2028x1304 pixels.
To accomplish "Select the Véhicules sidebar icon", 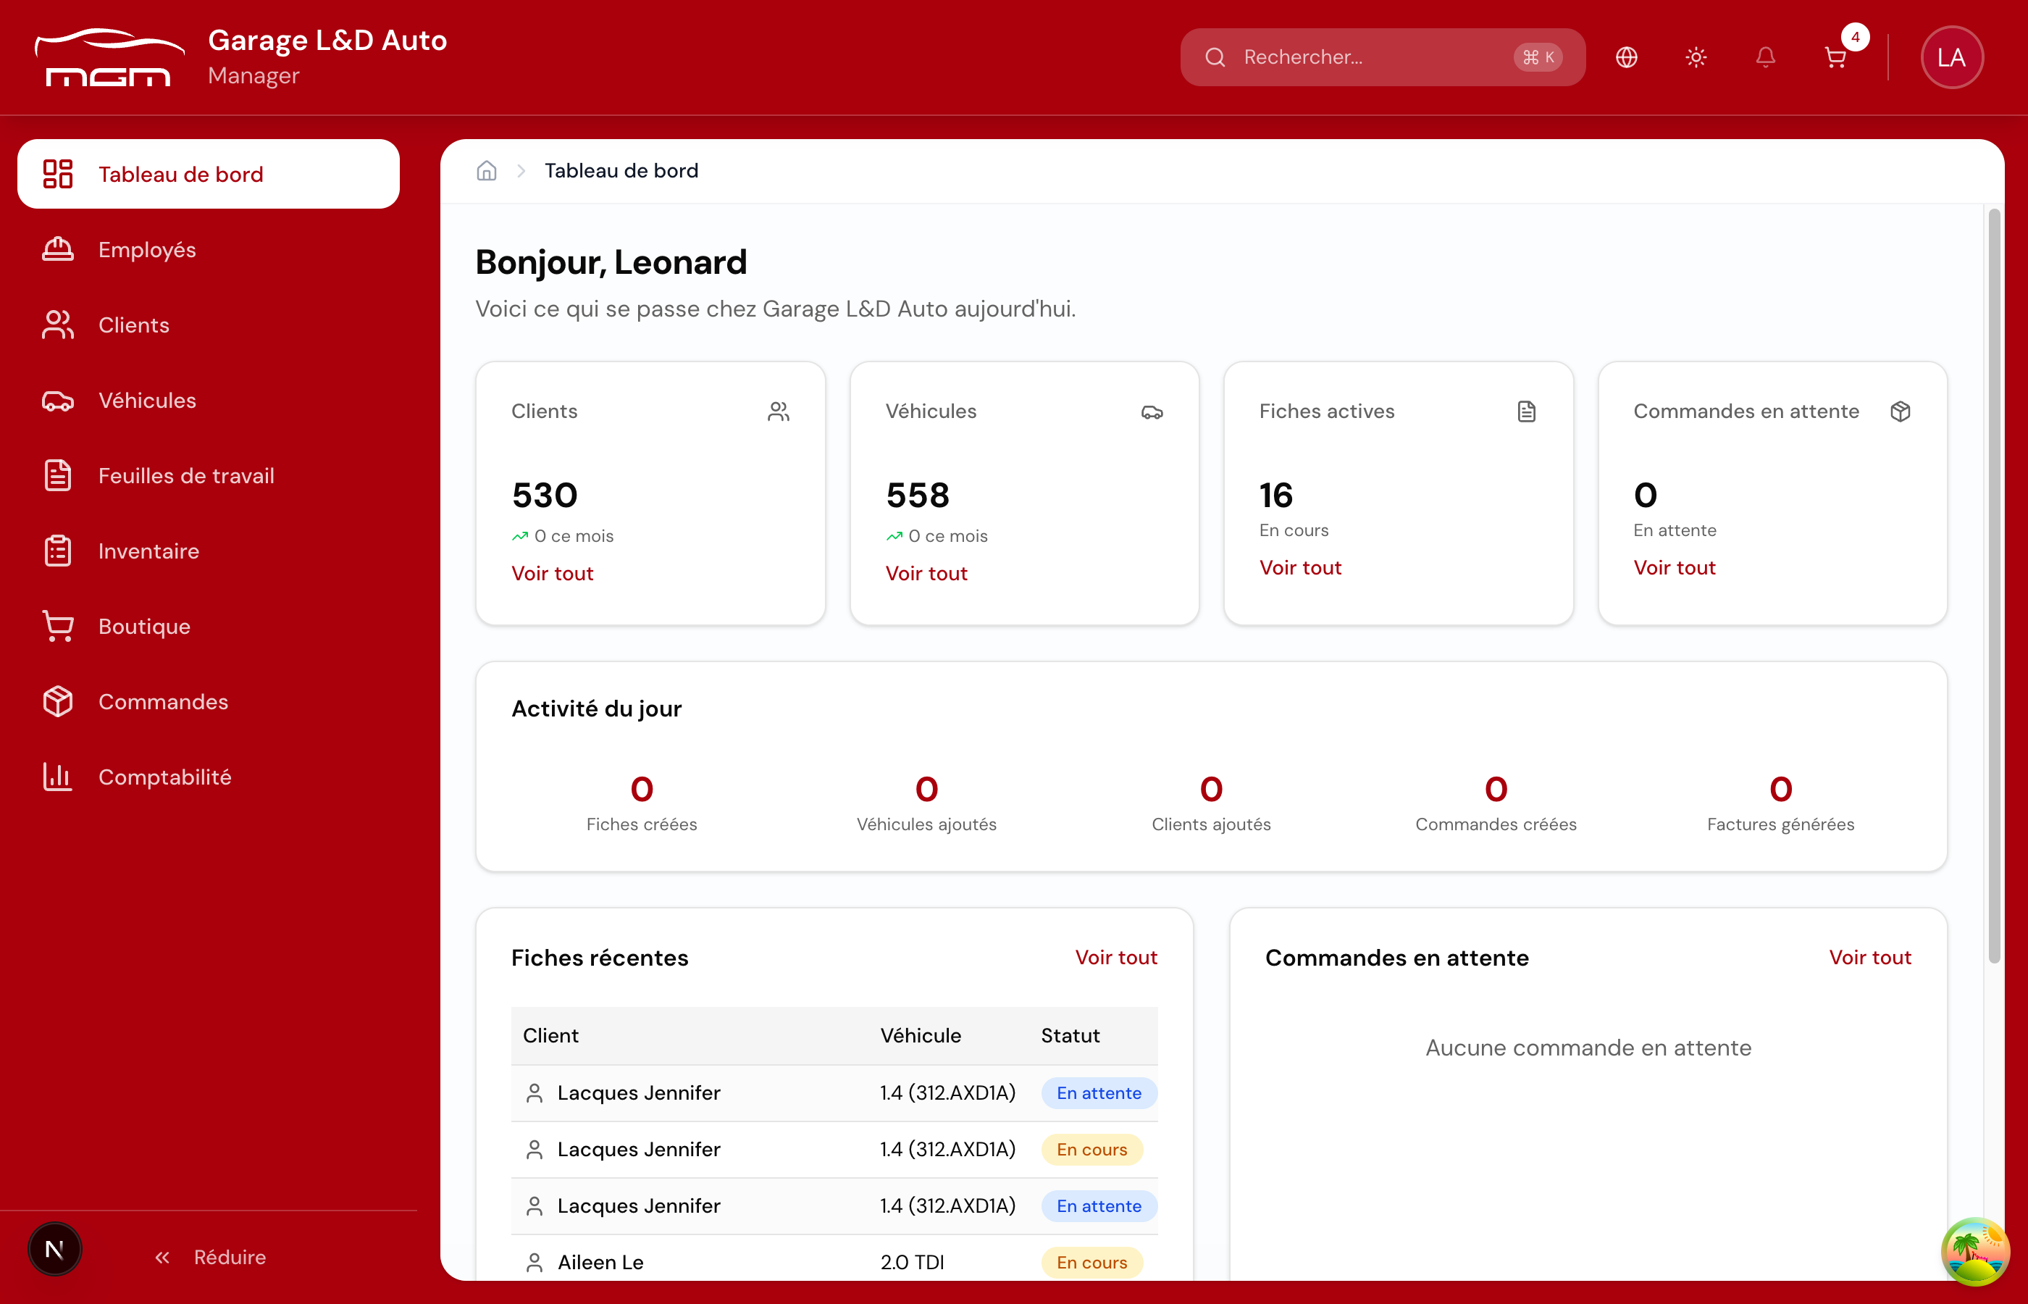I will (56, 401).
